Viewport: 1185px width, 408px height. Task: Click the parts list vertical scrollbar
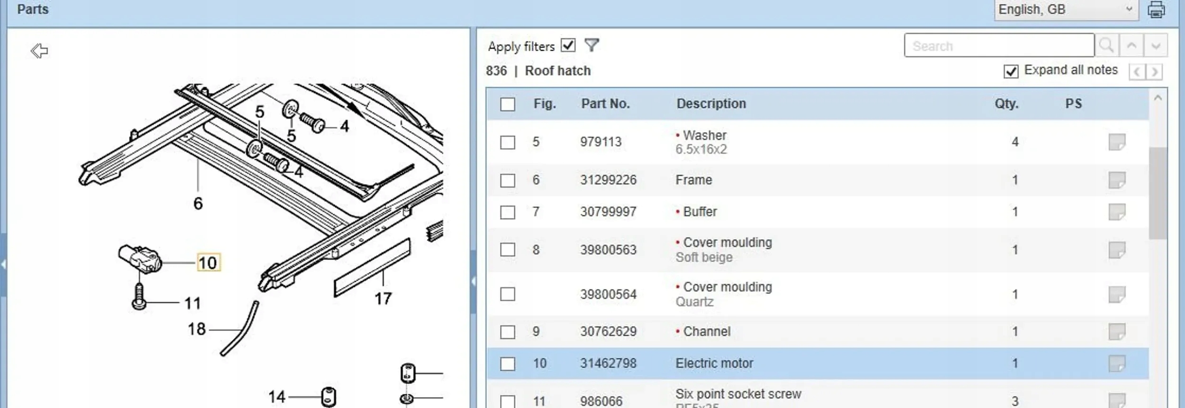point(1158,193)
